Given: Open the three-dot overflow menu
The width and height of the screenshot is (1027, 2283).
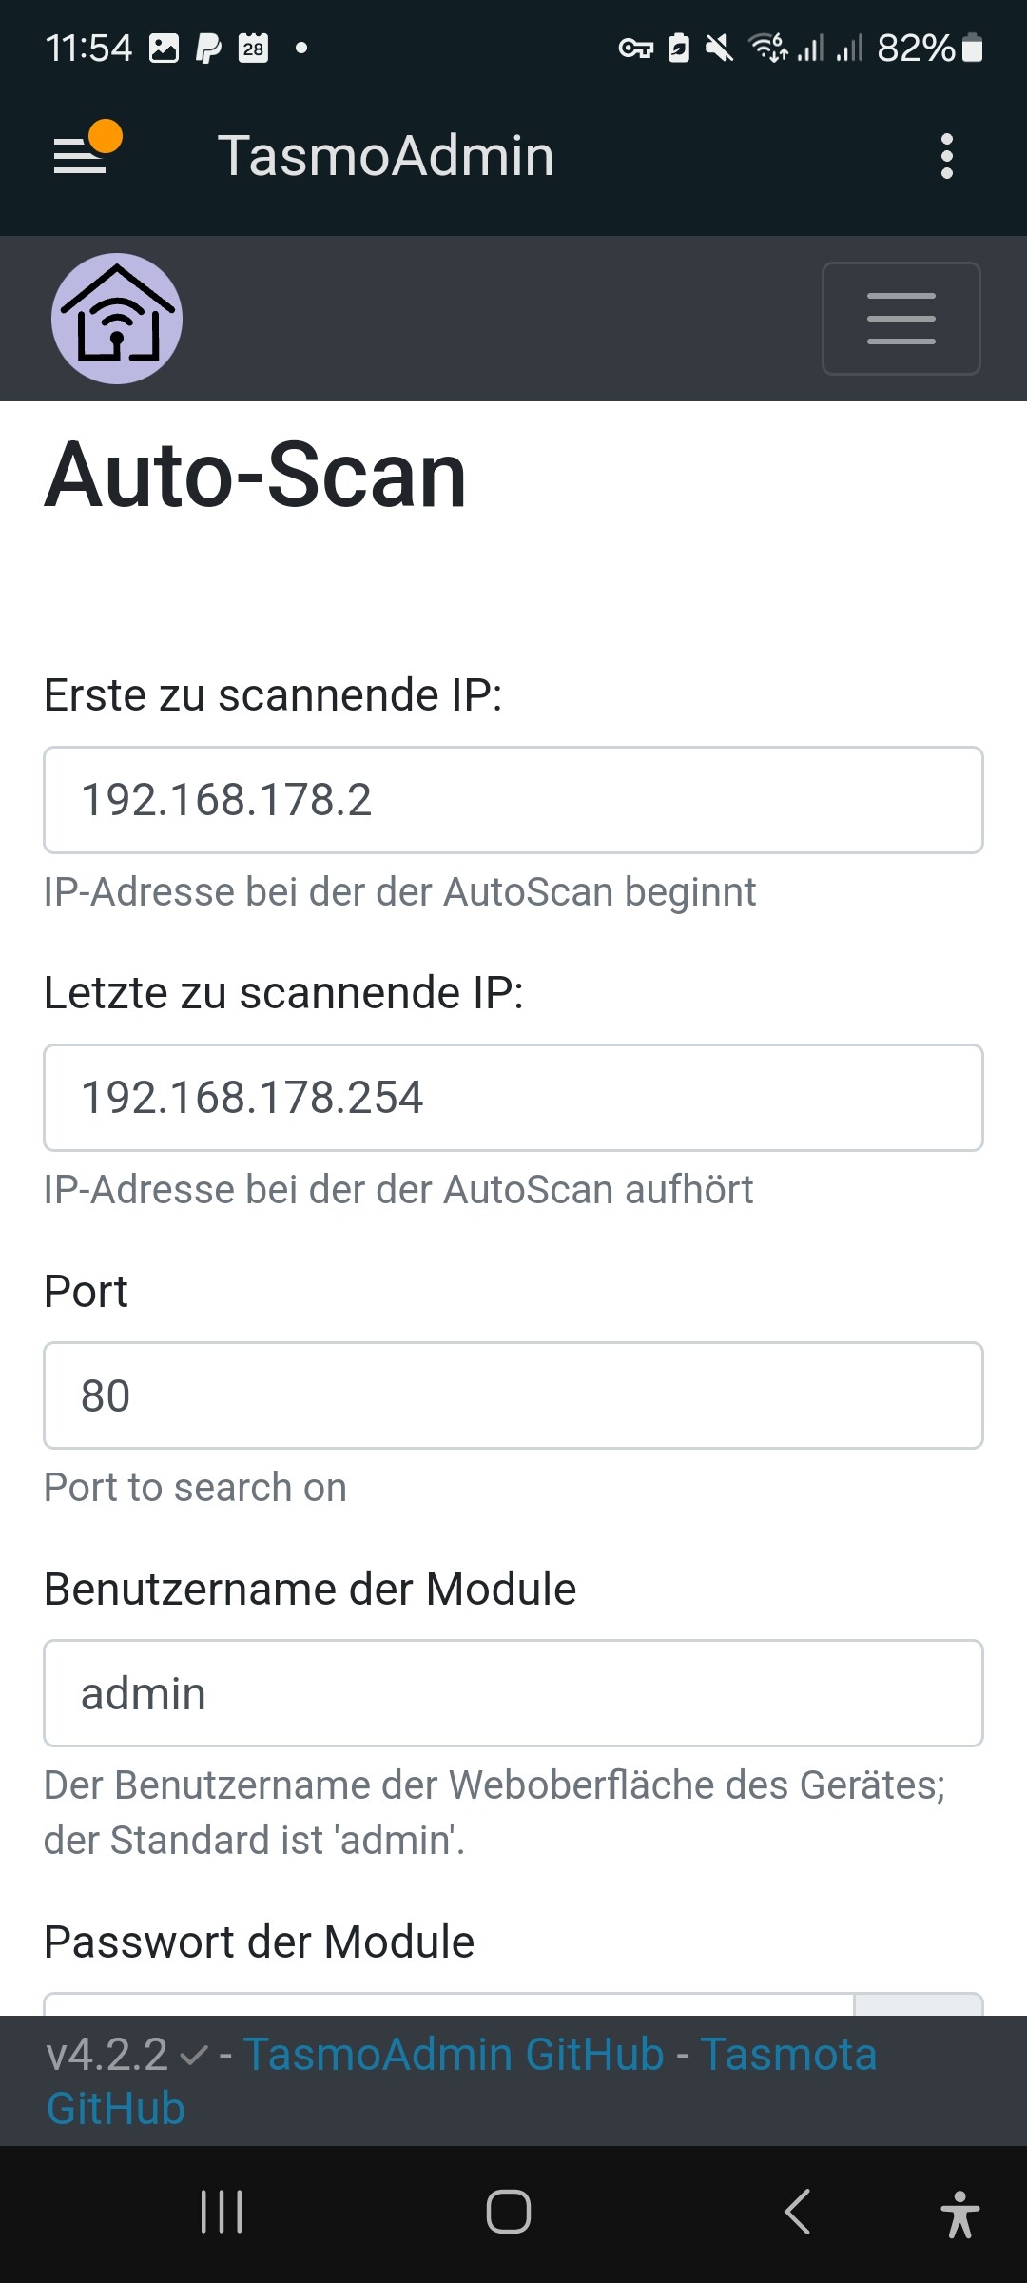Looking at the screenshot, I should coord(946,156).
